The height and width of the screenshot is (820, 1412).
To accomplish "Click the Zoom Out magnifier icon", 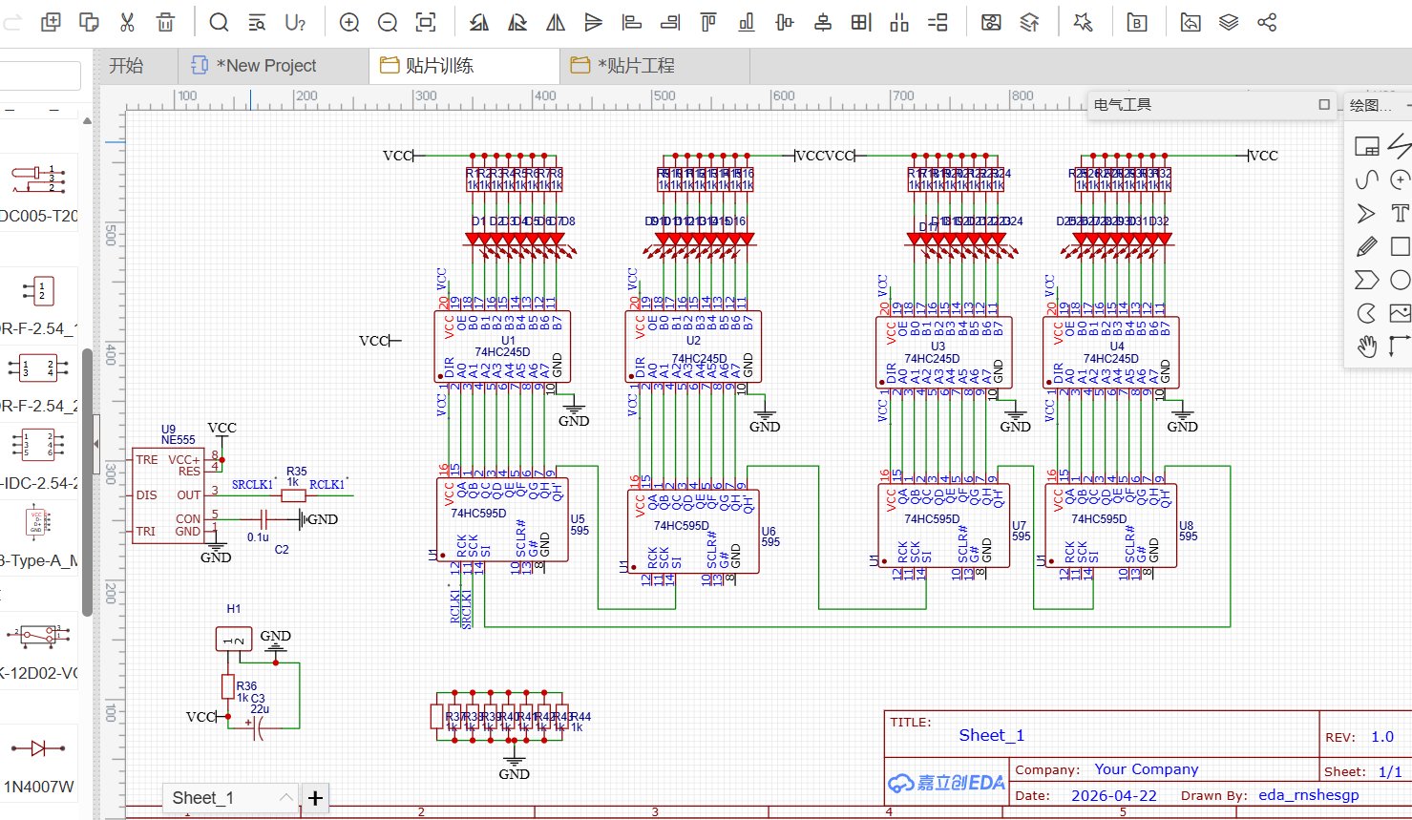I will point(388,22).
